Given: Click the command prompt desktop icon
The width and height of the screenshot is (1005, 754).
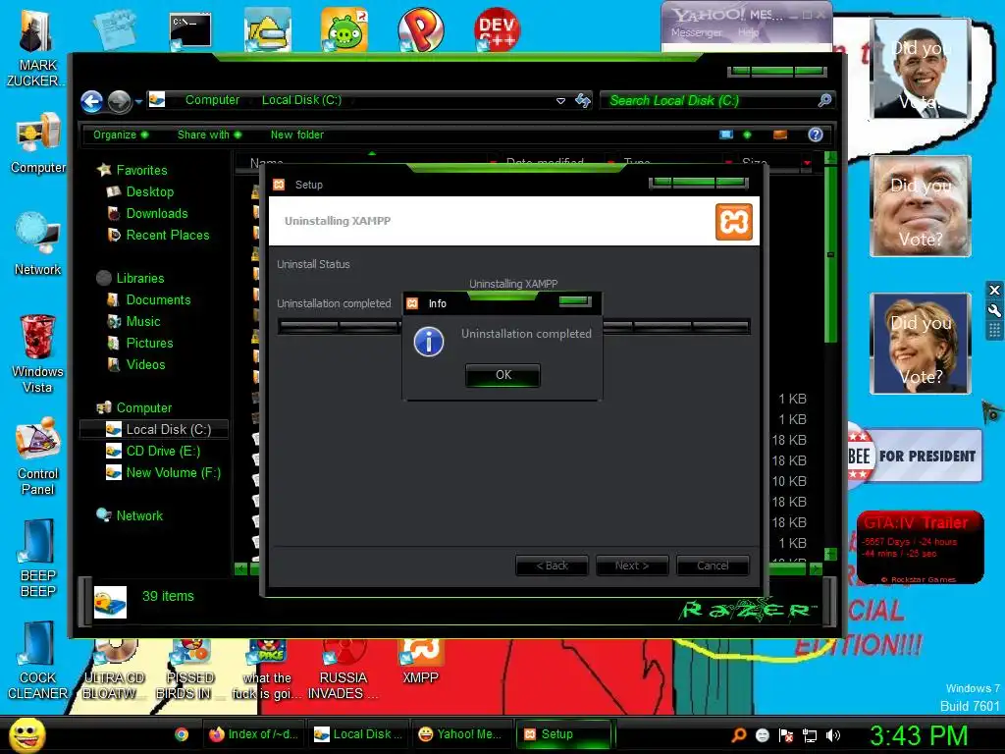Looking at the screenshot, I should pos(190,30).
